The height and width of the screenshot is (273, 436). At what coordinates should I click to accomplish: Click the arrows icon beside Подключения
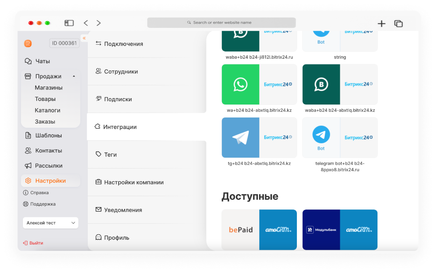click(98, 43)
